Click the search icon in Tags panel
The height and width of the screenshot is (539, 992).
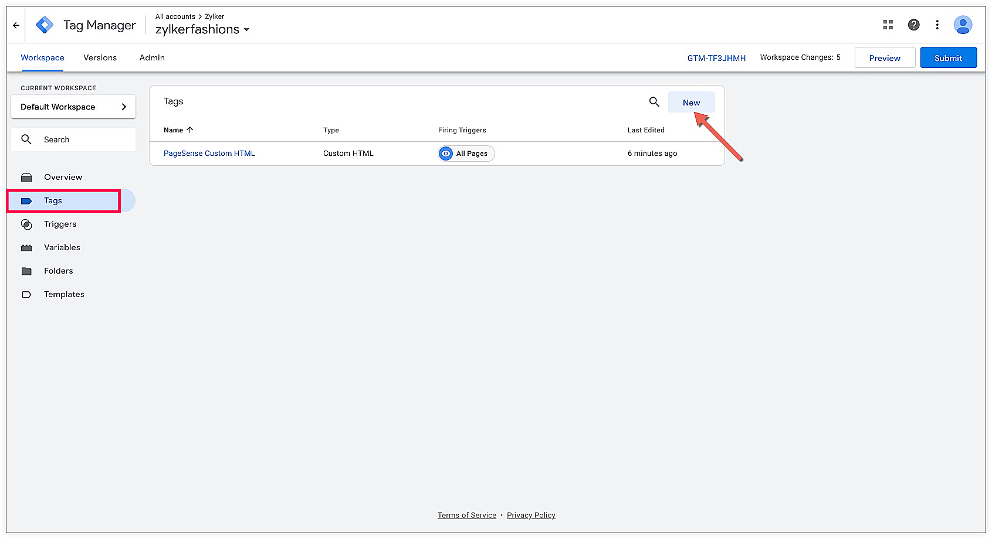click(x=654, y=102)
